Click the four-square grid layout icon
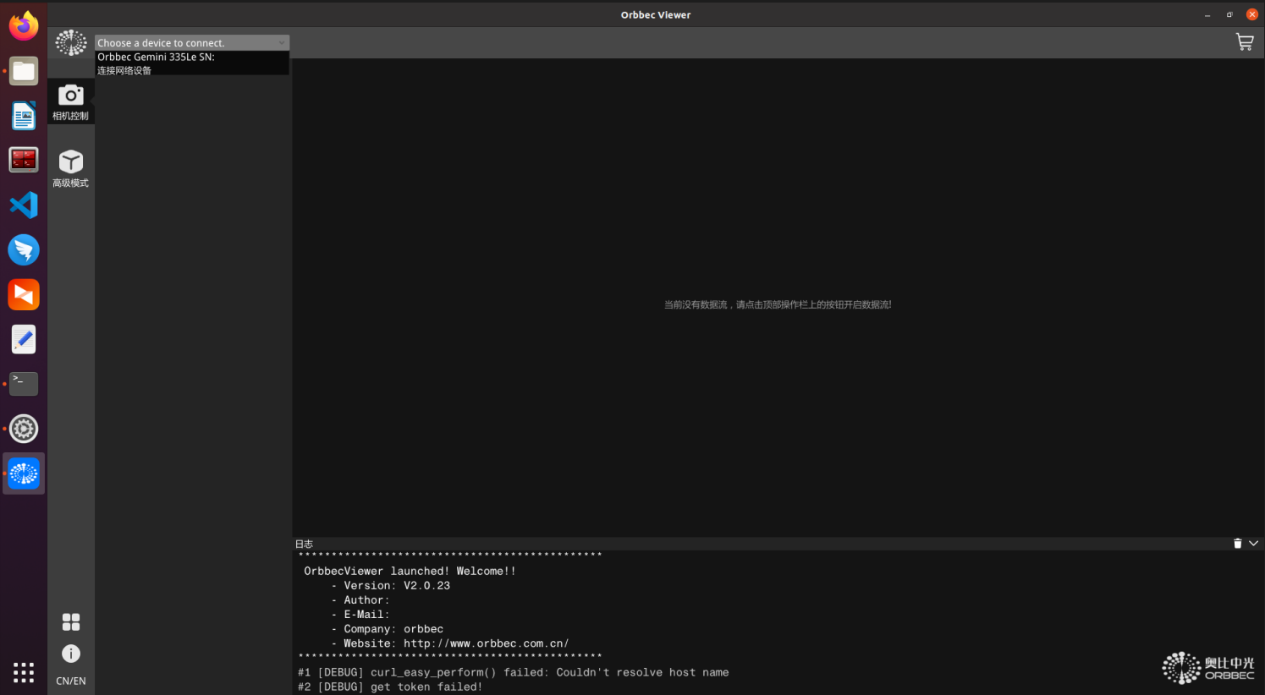The height and width of the screenshot is (695, 1265). click(71, 622)
